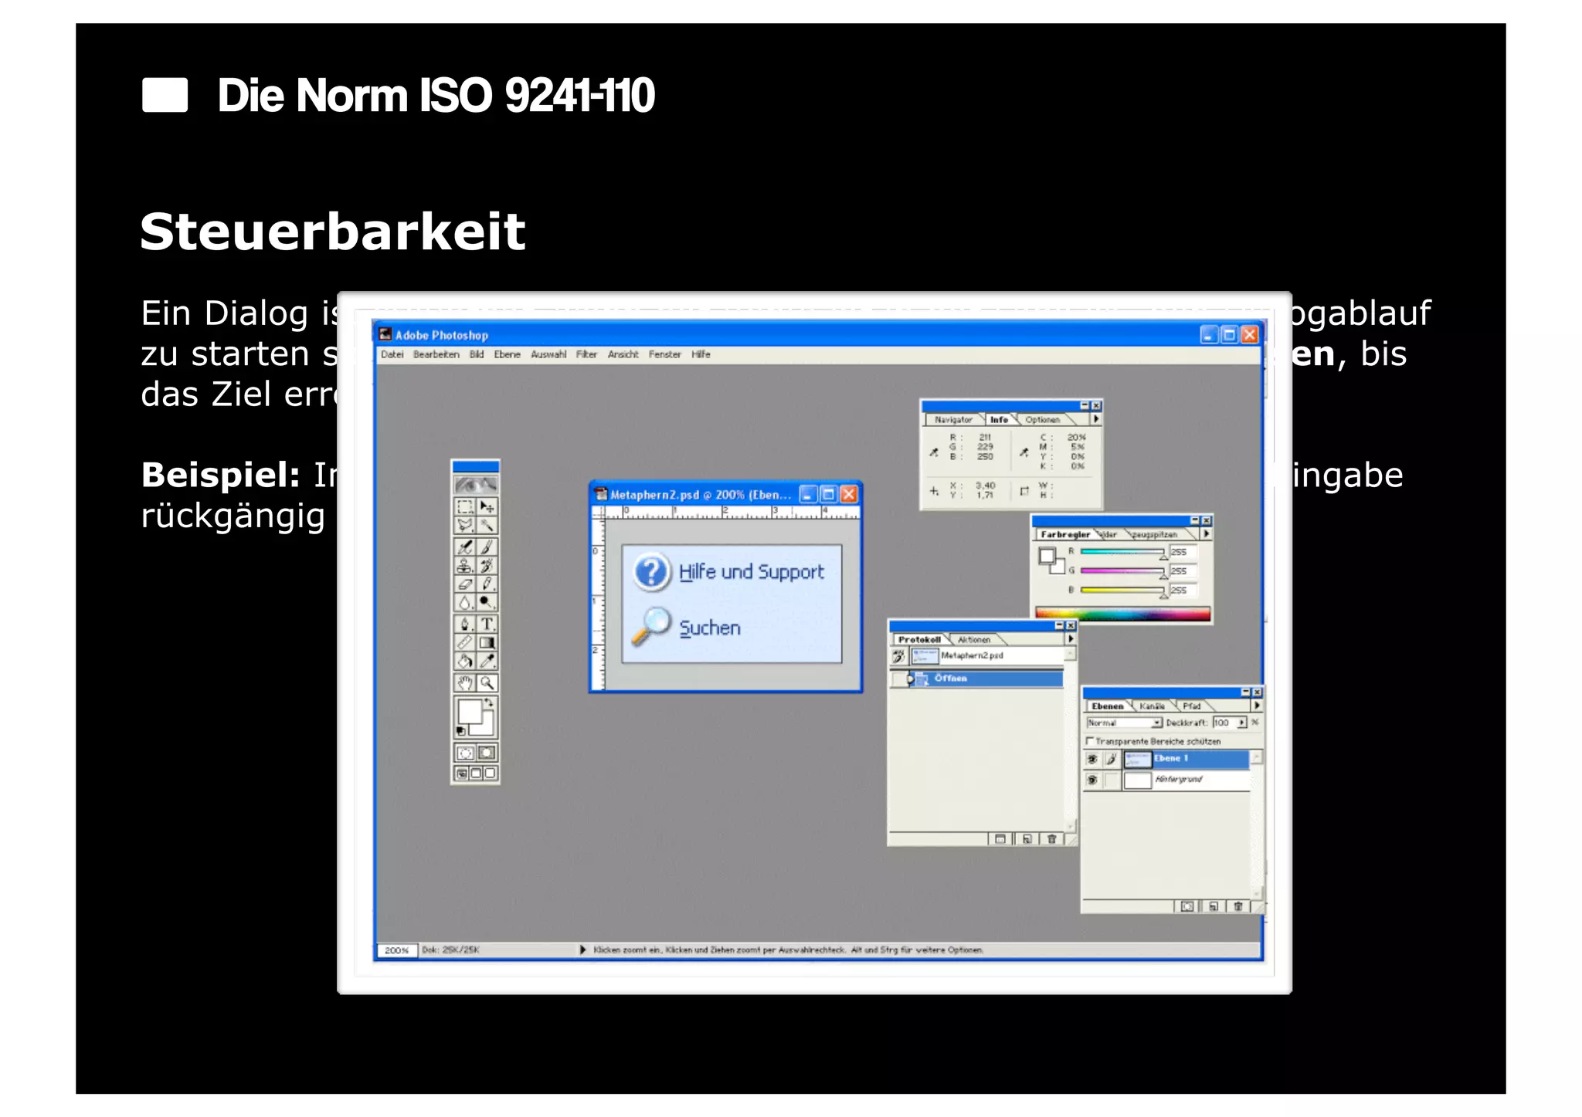Image resolution: width=1582 pixels, height=1117 pixels.
Task: Select the Blur (water drop) tool
Action: pyautogui.click(x=465, y=603)
